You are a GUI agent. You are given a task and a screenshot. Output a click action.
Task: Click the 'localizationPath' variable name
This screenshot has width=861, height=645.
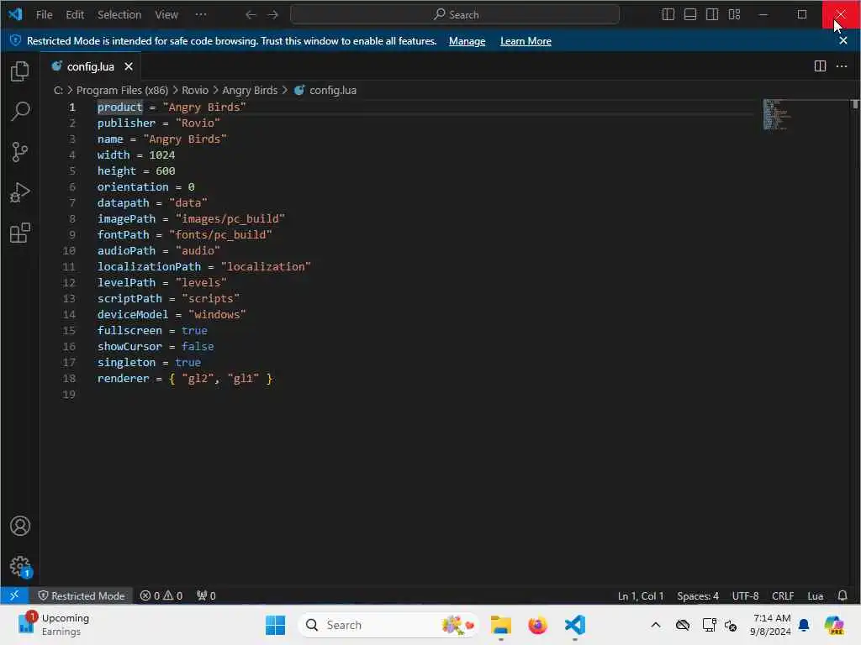point(149,266)
